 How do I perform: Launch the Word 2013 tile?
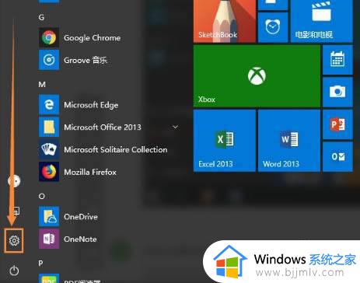[289, 141]
